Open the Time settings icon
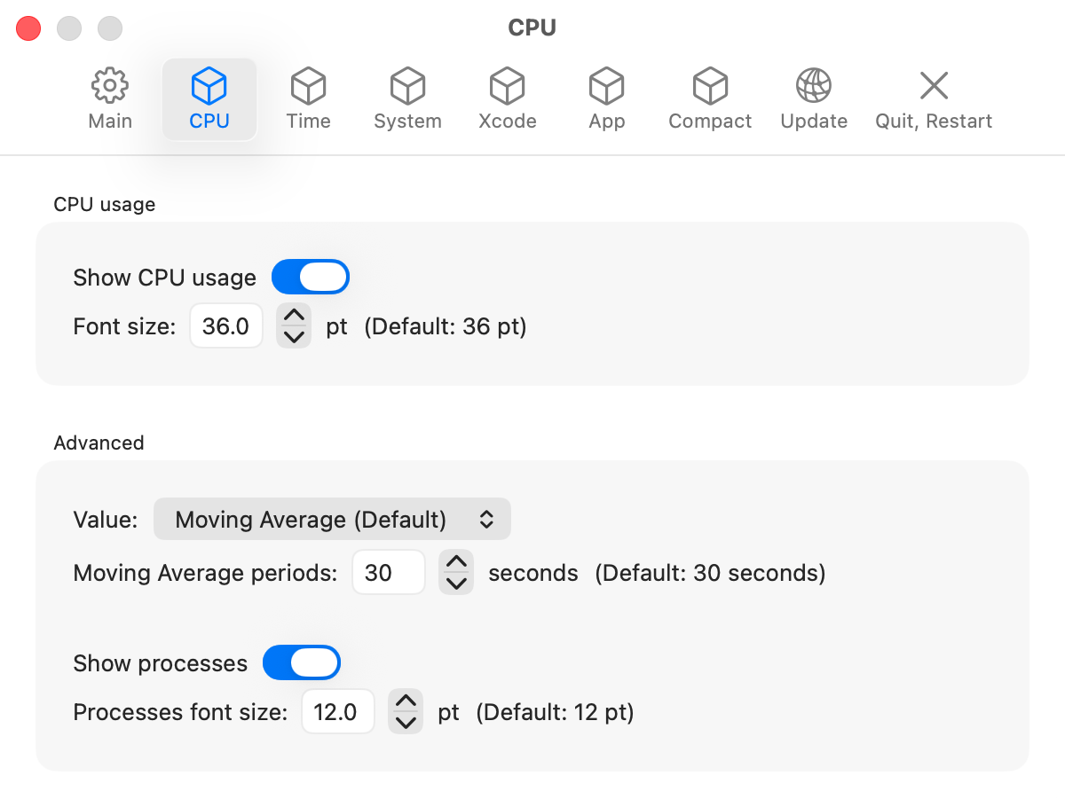1065x807 pixels. 308,98
